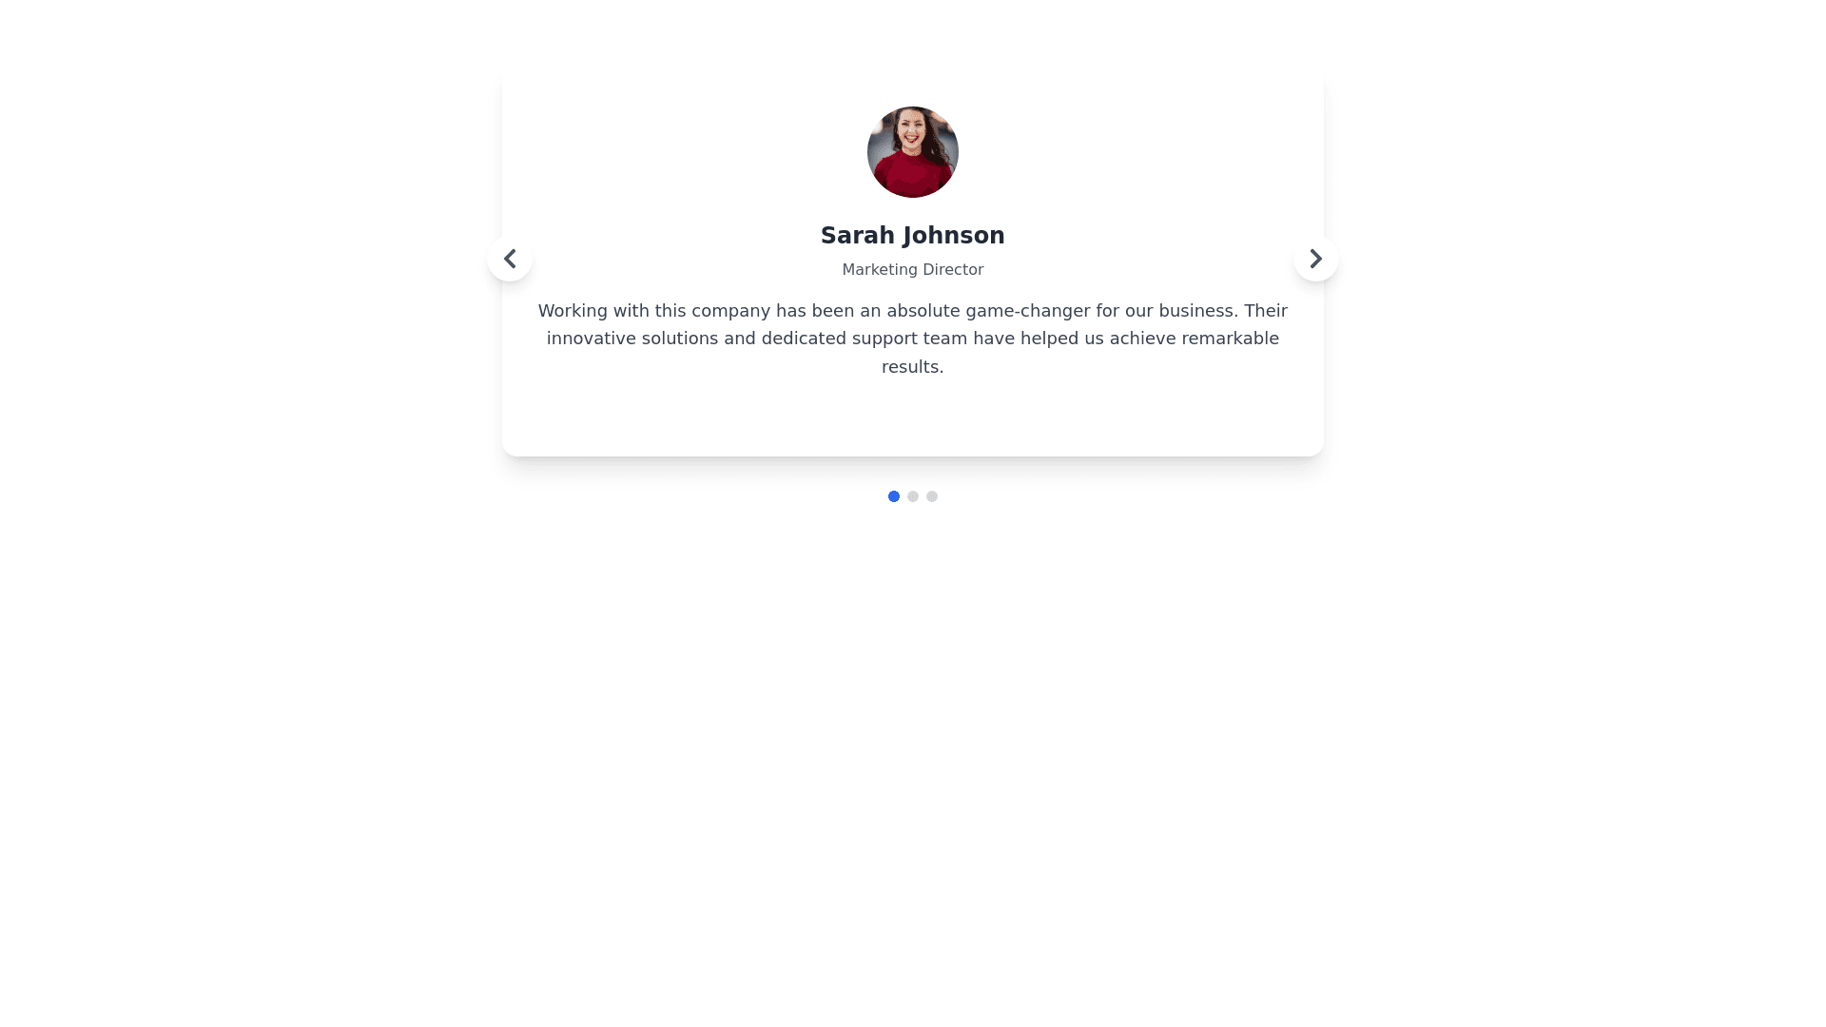The image size is (1826, 1027).
Task: Click the final word "results." of the quote
Action: click(x=912, y=367)
